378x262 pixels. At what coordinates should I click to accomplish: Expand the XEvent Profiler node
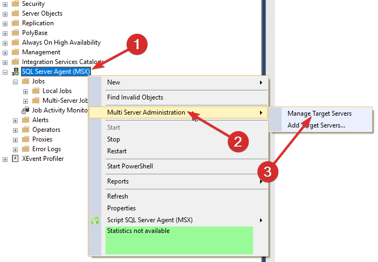[x=5, y=159]
